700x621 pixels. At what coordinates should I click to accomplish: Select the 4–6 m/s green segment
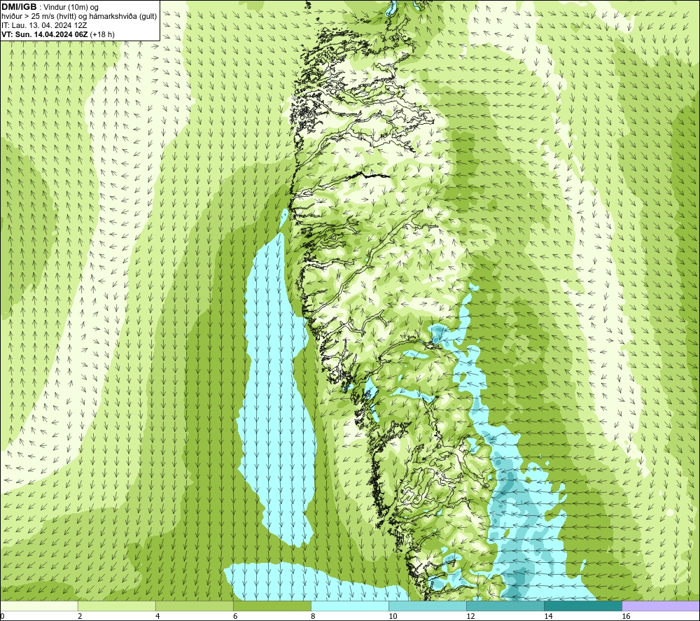194,606
